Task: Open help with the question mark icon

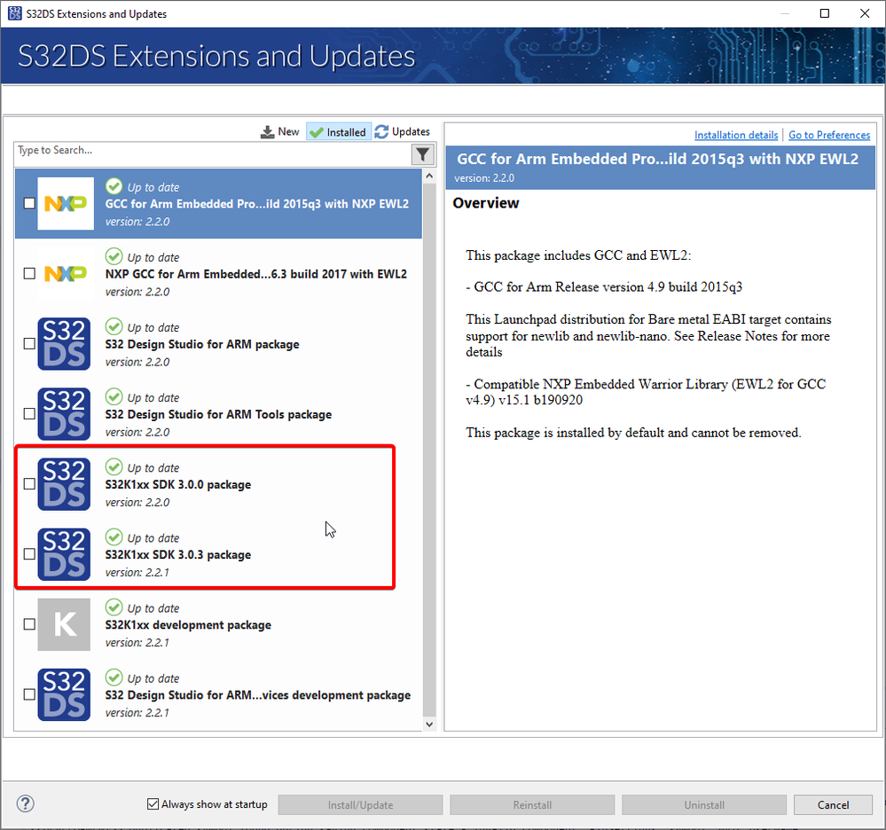Action: (26, 803)
